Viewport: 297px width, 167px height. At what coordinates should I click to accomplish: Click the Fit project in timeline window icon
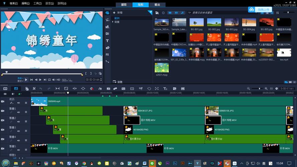tap(271, 89)
